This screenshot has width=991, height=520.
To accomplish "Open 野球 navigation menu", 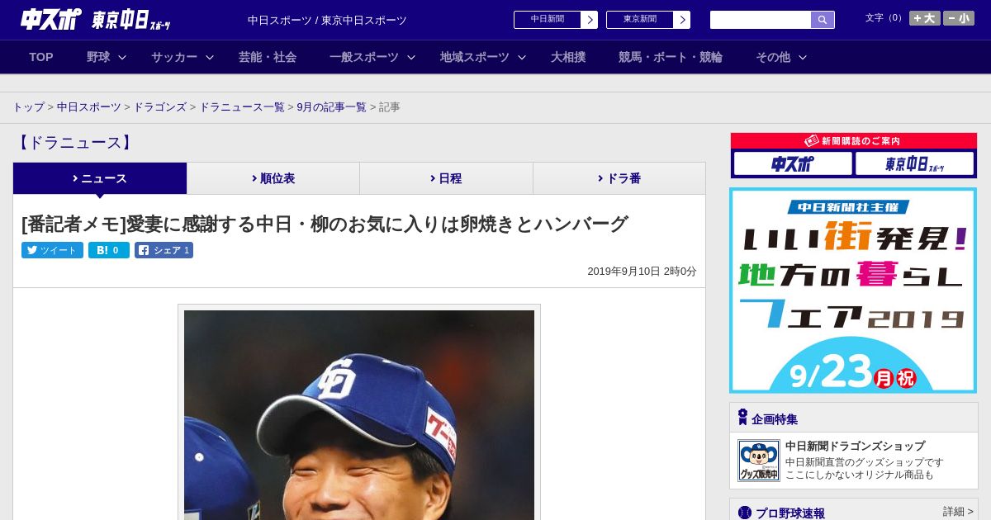I will [98, 57].
